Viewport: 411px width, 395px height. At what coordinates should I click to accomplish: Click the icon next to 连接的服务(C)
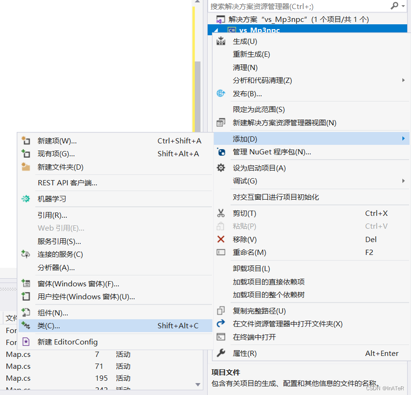[x=26, y=254]
